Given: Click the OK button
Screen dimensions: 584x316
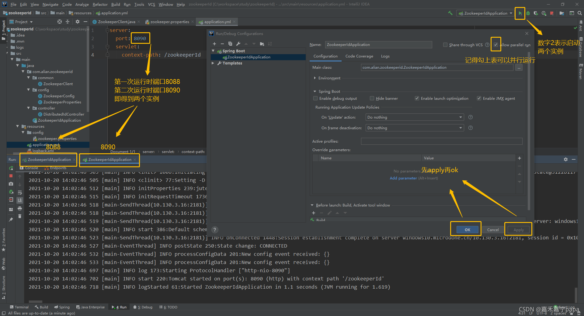Looking at the screenshot, I should 468,230.
